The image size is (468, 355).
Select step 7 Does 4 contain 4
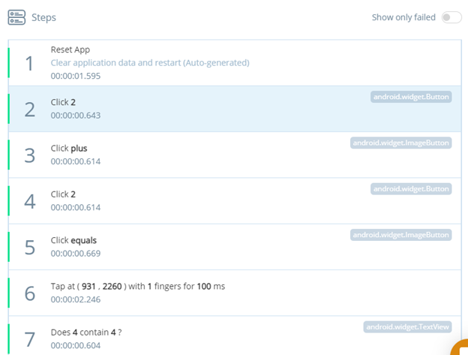[225, 338]
